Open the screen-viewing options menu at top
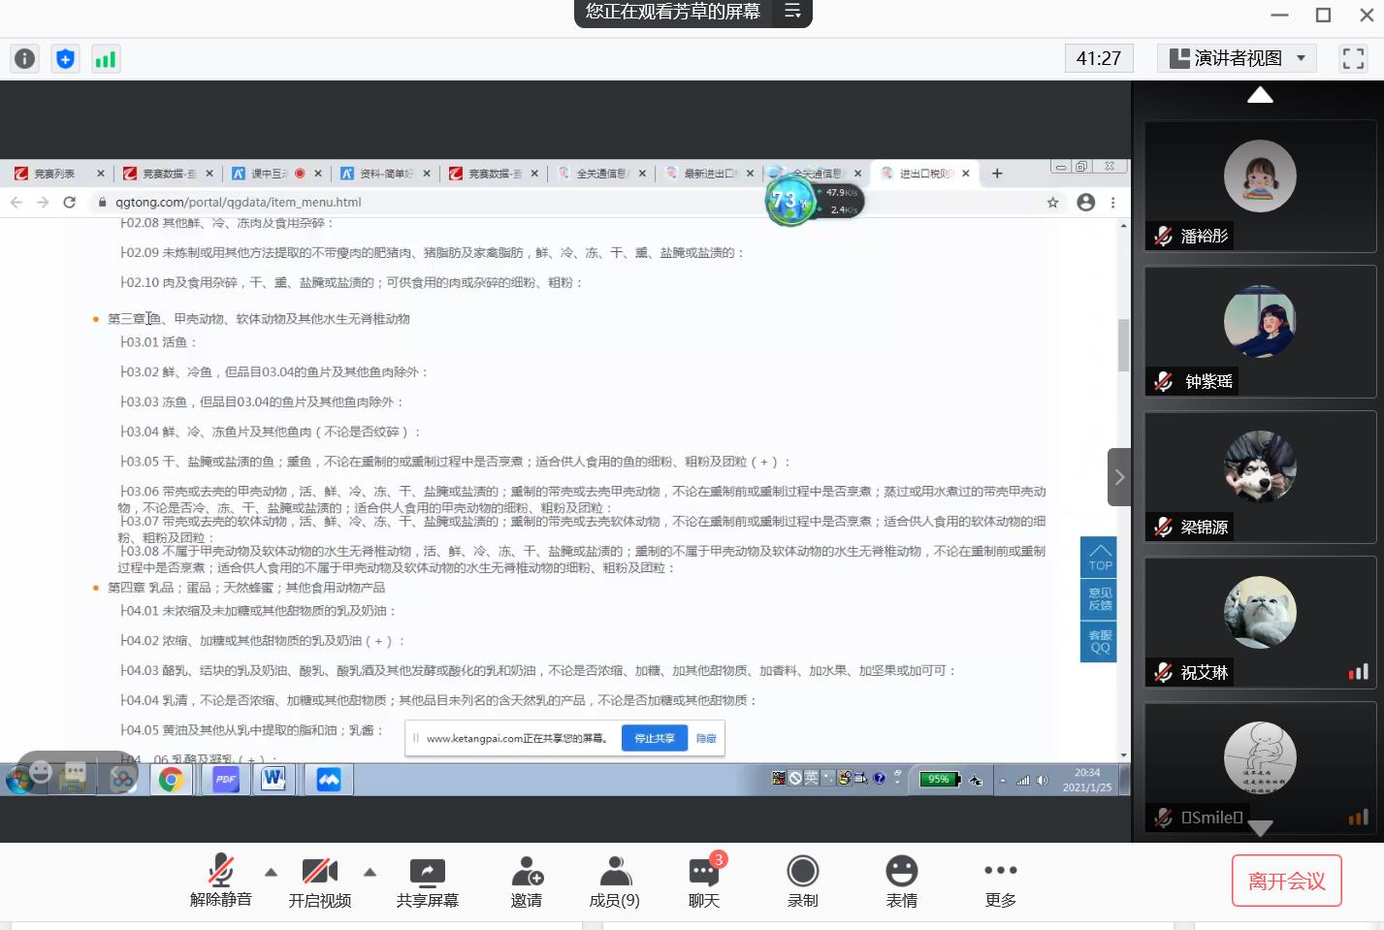 (x=792, y=12)
